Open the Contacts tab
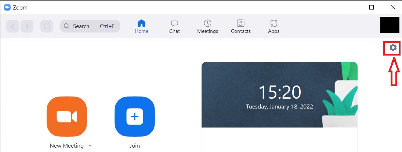The image size is (402, 152). coord(240,26)
